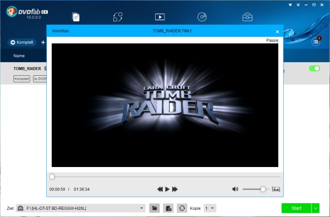Click the total duration 01:36:34

click(x=81, y=189)
